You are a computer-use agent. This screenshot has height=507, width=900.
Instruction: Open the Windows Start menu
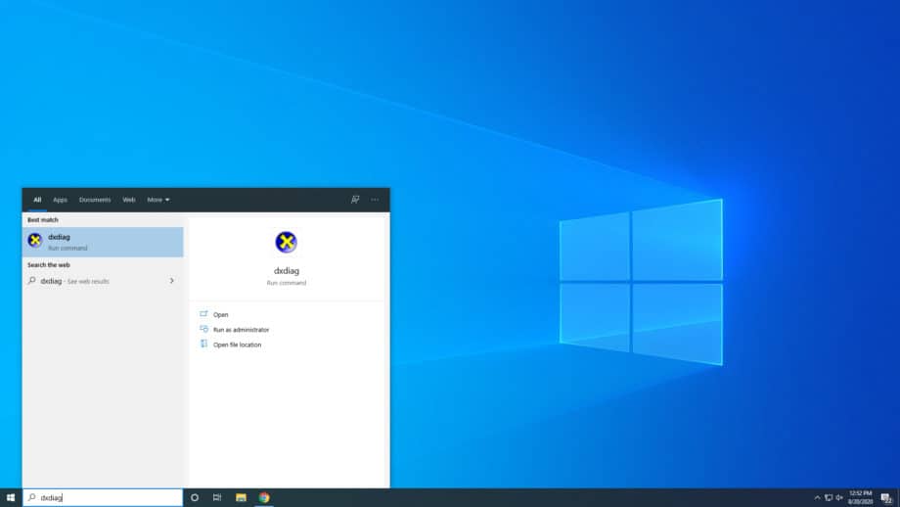[x=11, y=497]
